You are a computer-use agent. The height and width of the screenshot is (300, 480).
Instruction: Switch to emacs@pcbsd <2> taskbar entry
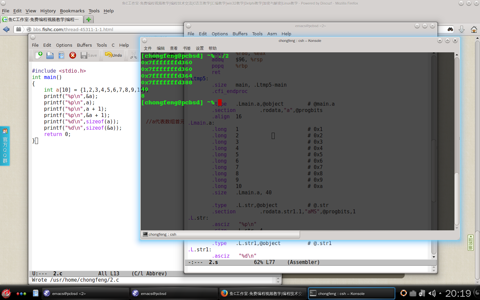click(86, 293)
